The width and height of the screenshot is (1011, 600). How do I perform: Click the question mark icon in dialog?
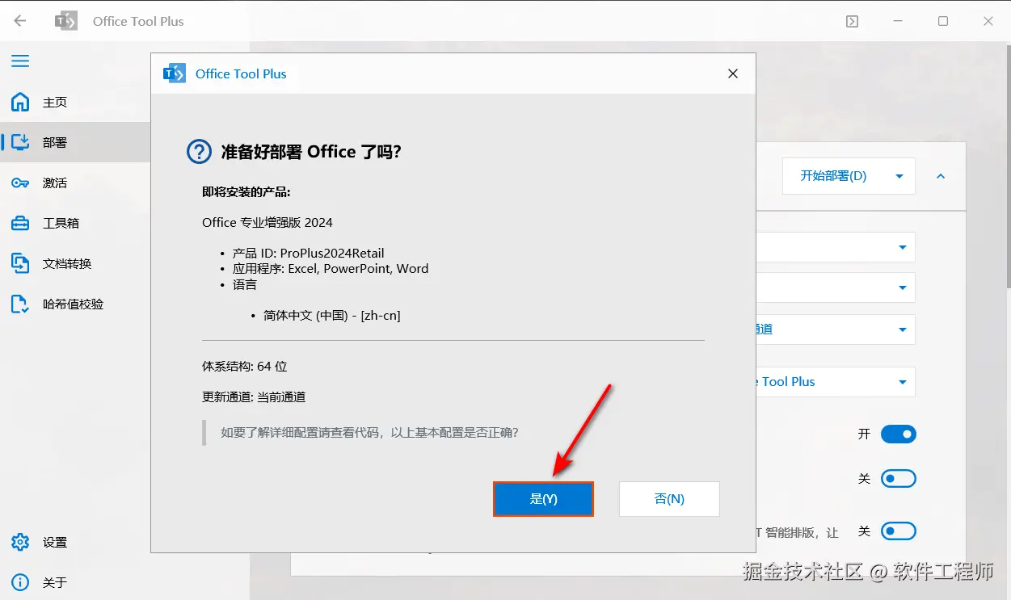pos(199,152)
